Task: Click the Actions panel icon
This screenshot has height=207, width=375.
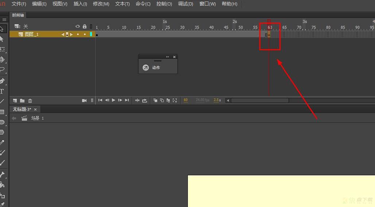Action: 146,68
